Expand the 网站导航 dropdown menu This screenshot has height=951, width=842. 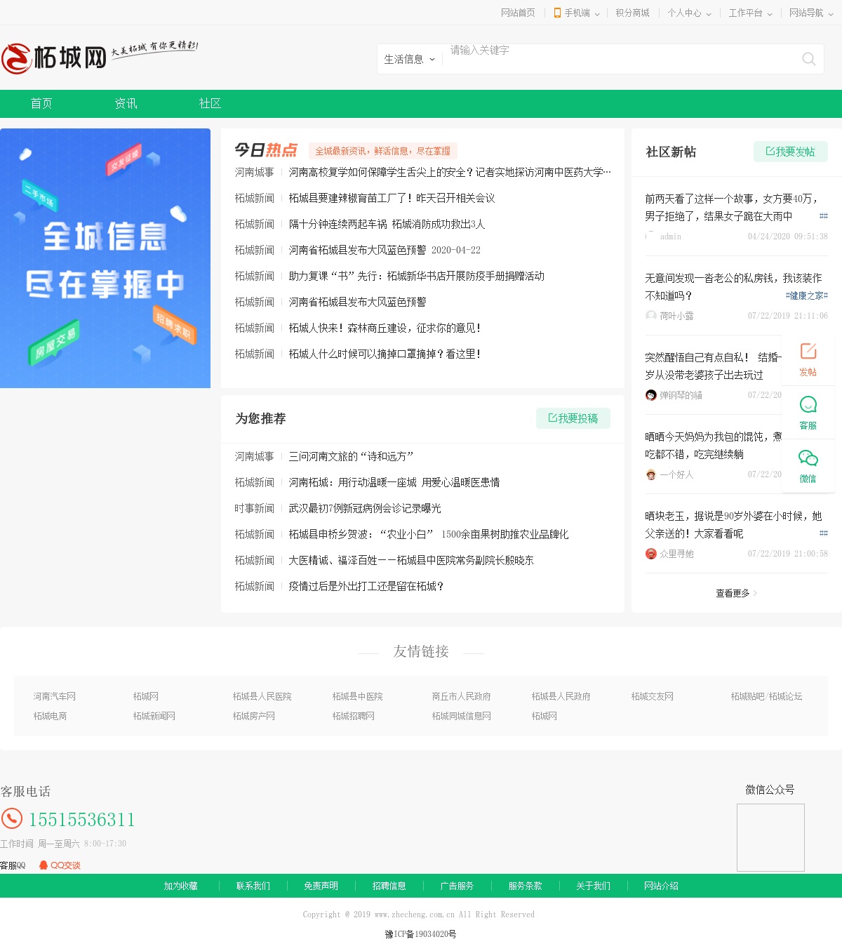810,13
